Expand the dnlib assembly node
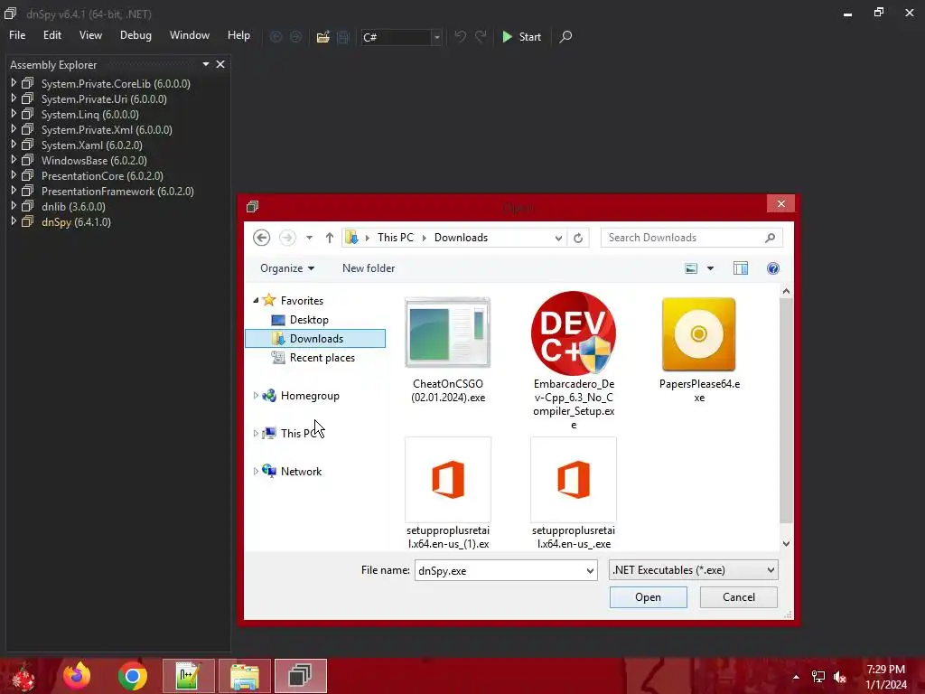925x694 pixels. 14,206
